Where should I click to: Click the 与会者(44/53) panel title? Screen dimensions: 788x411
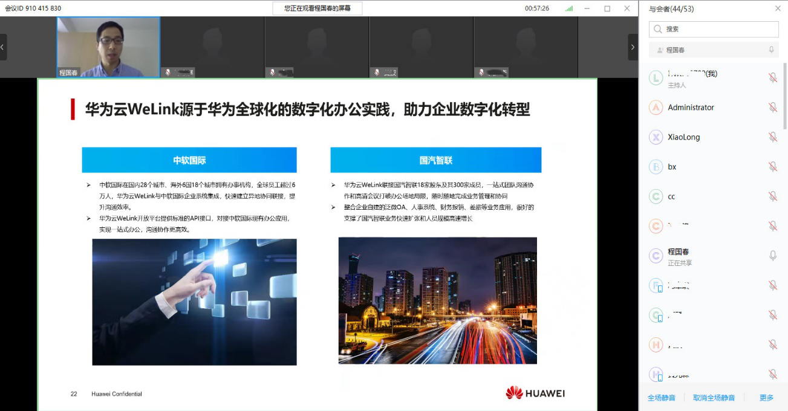671,8
